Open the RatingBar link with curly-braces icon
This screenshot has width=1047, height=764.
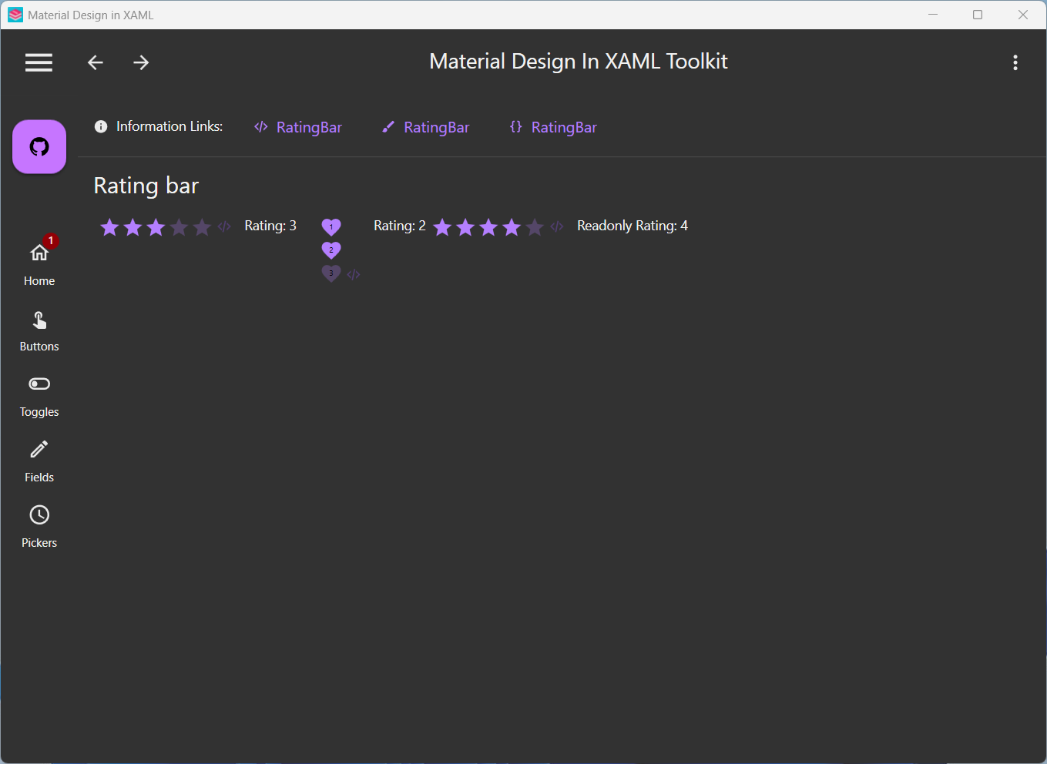[553, 127]
